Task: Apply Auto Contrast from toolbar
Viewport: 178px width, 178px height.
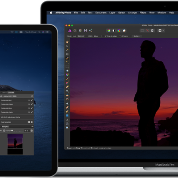Action: 114,31
